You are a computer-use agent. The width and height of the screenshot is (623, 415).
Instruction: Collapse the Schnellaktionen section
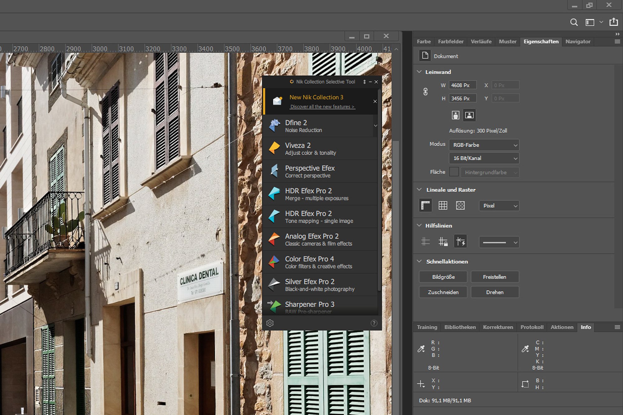[x=419, y=261]
